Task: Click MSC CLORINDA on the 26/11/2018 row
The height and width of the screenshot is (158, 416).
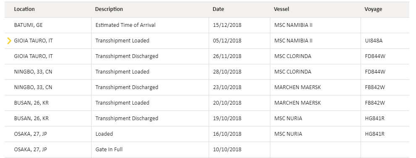Action: pyautogui.click(x=293, y=56)
